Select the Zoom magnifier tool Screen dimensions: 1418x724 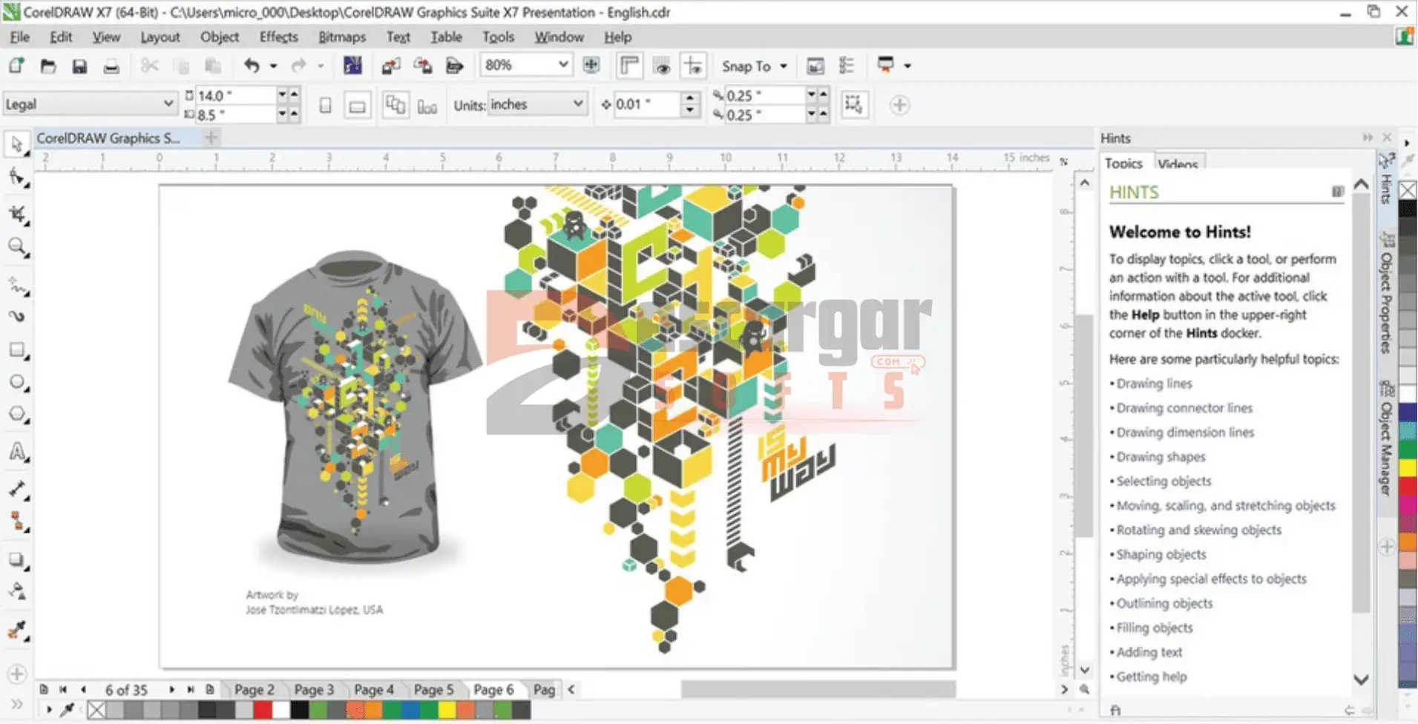coord(17,246)
